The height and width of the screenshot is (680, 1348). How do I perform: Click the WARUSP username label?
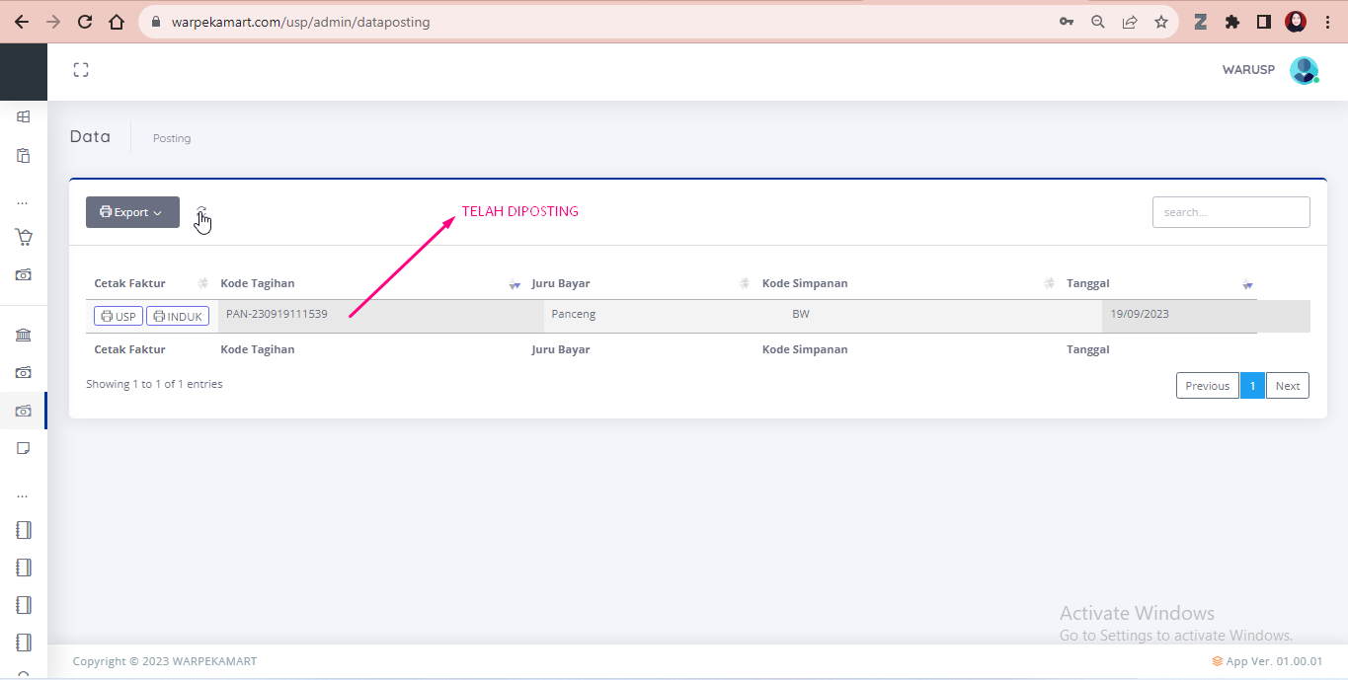[1248, 70]
